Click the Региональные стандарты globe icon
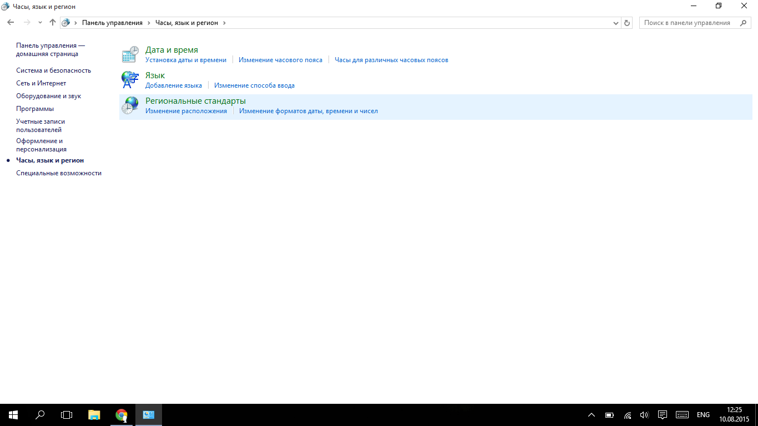 (130, 105)
